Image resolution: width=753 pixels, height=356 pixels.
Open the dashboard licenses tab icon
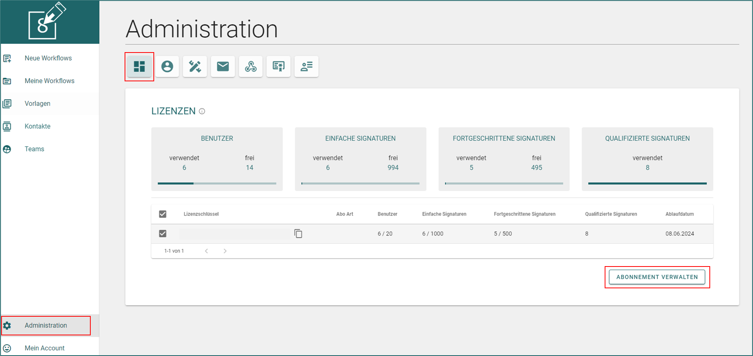point(139,67)
